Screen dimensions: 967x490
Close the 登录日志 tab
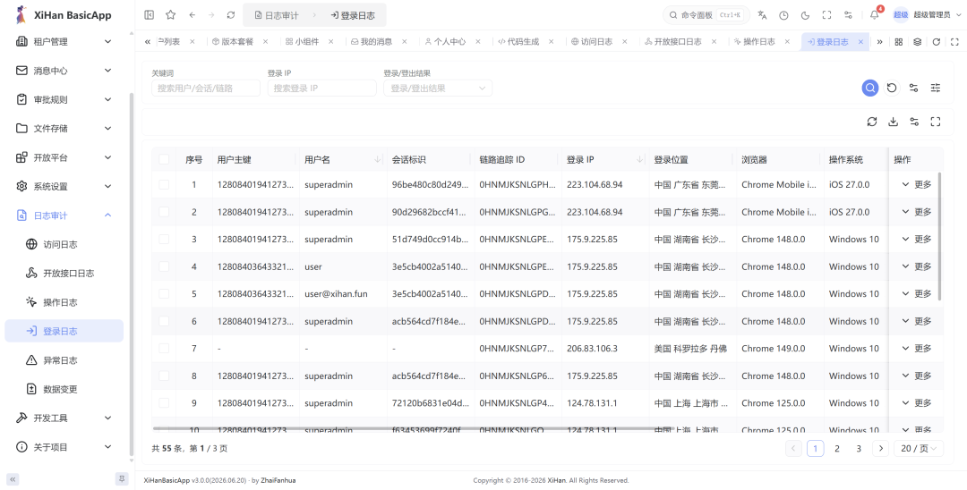coord(860,42)
